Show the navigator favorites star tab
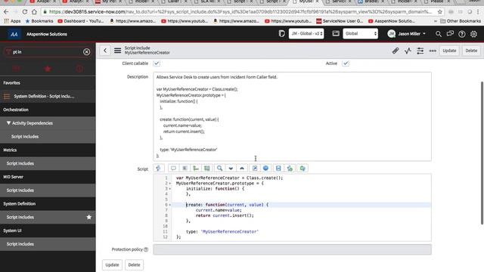 (x=48, y=69)
